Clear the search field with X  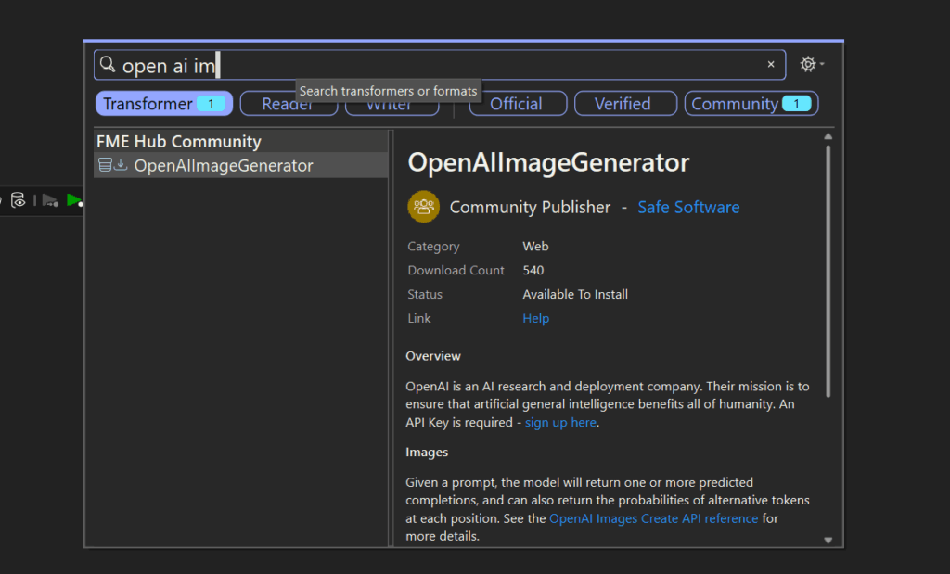770,65
